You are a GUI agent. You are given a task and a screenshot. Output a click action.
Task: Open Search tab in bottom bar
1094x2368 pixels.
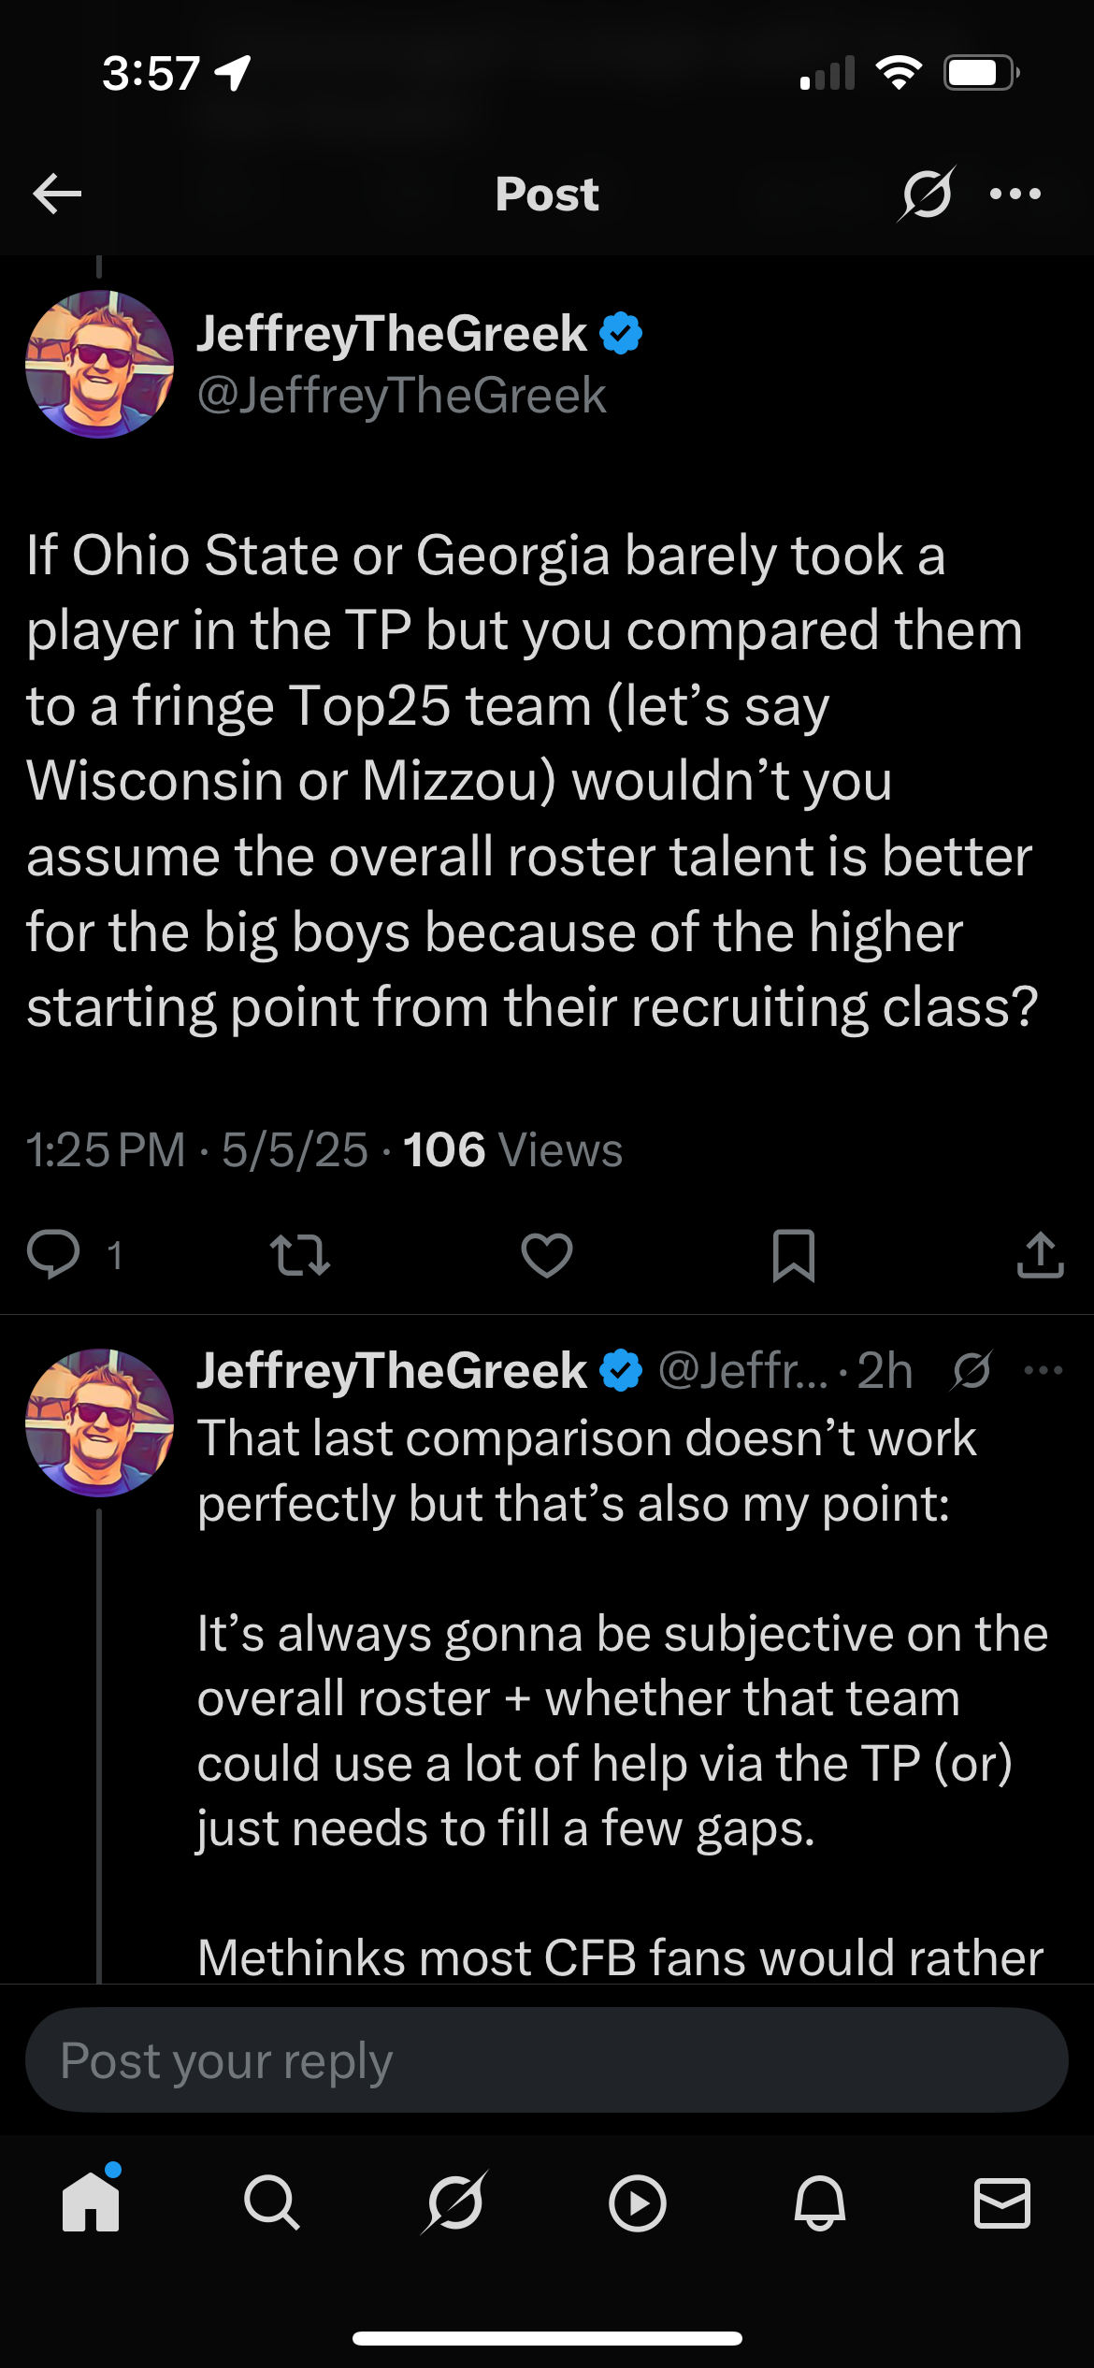click(x=272, y=2202)
